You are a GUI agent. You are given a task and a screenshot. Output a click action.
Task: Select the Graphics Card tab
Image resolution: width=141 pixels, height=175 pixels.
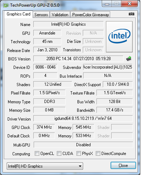19,14
